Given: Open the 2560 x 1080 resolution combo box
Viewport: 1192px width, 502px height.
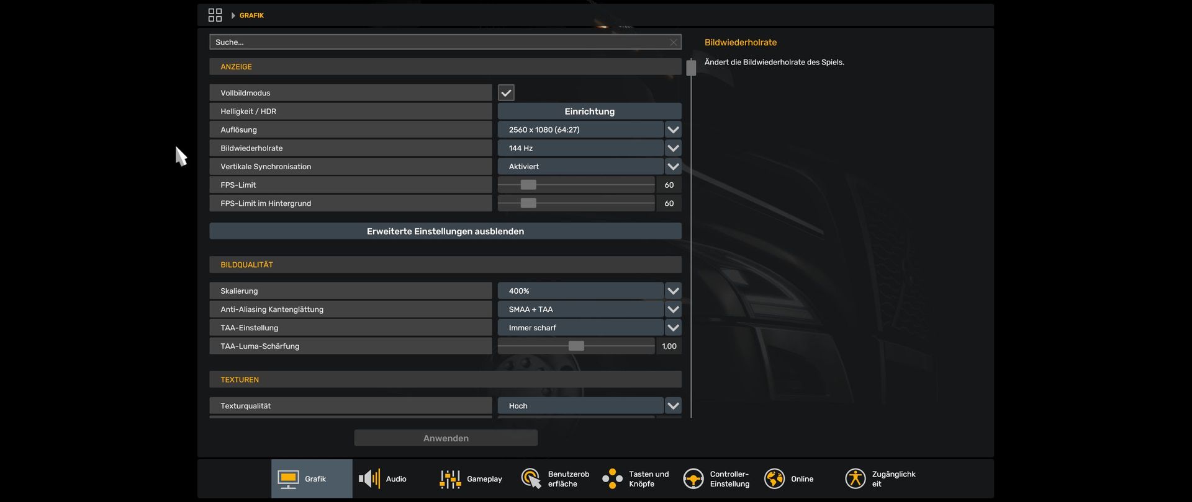Looking at the screenshot, I should point(580,130).
